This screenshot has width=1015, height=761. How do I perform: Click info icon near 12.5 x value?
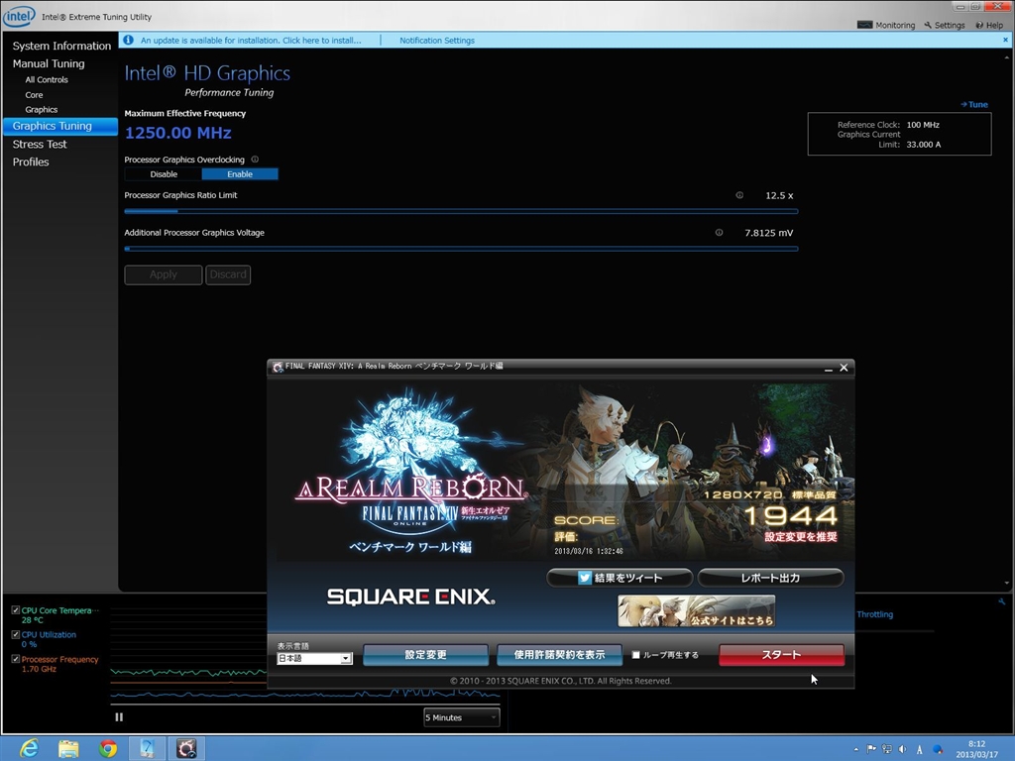pyautogui.click(x=739, y=195)
